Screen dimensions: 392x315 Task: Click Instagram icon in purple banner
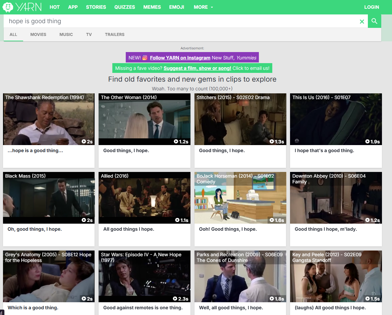[x=145, y=58]
